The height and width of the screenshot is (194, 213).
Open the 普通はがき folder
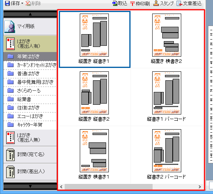tap(30, 74)
